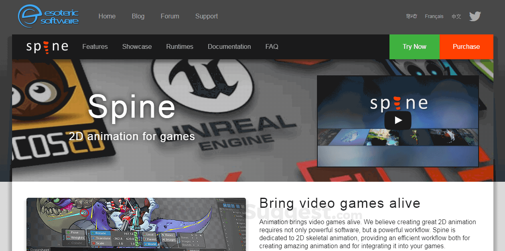This screenshot has height=251, width=505.
Task: Open the Documentation tab
Action: 229,47
